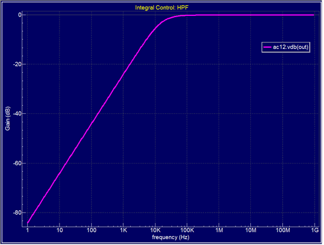The width and height of the screenshot is (324, 245).
Task: Click the 1M frequency tick label
Action: click(x=219, y=230)
